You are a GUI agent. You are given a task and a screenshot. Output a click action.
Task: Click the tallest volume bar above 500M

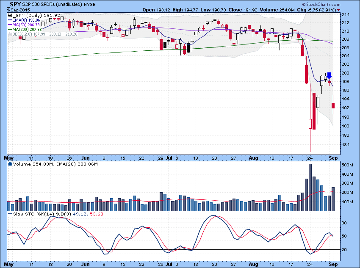click(310, 187)
